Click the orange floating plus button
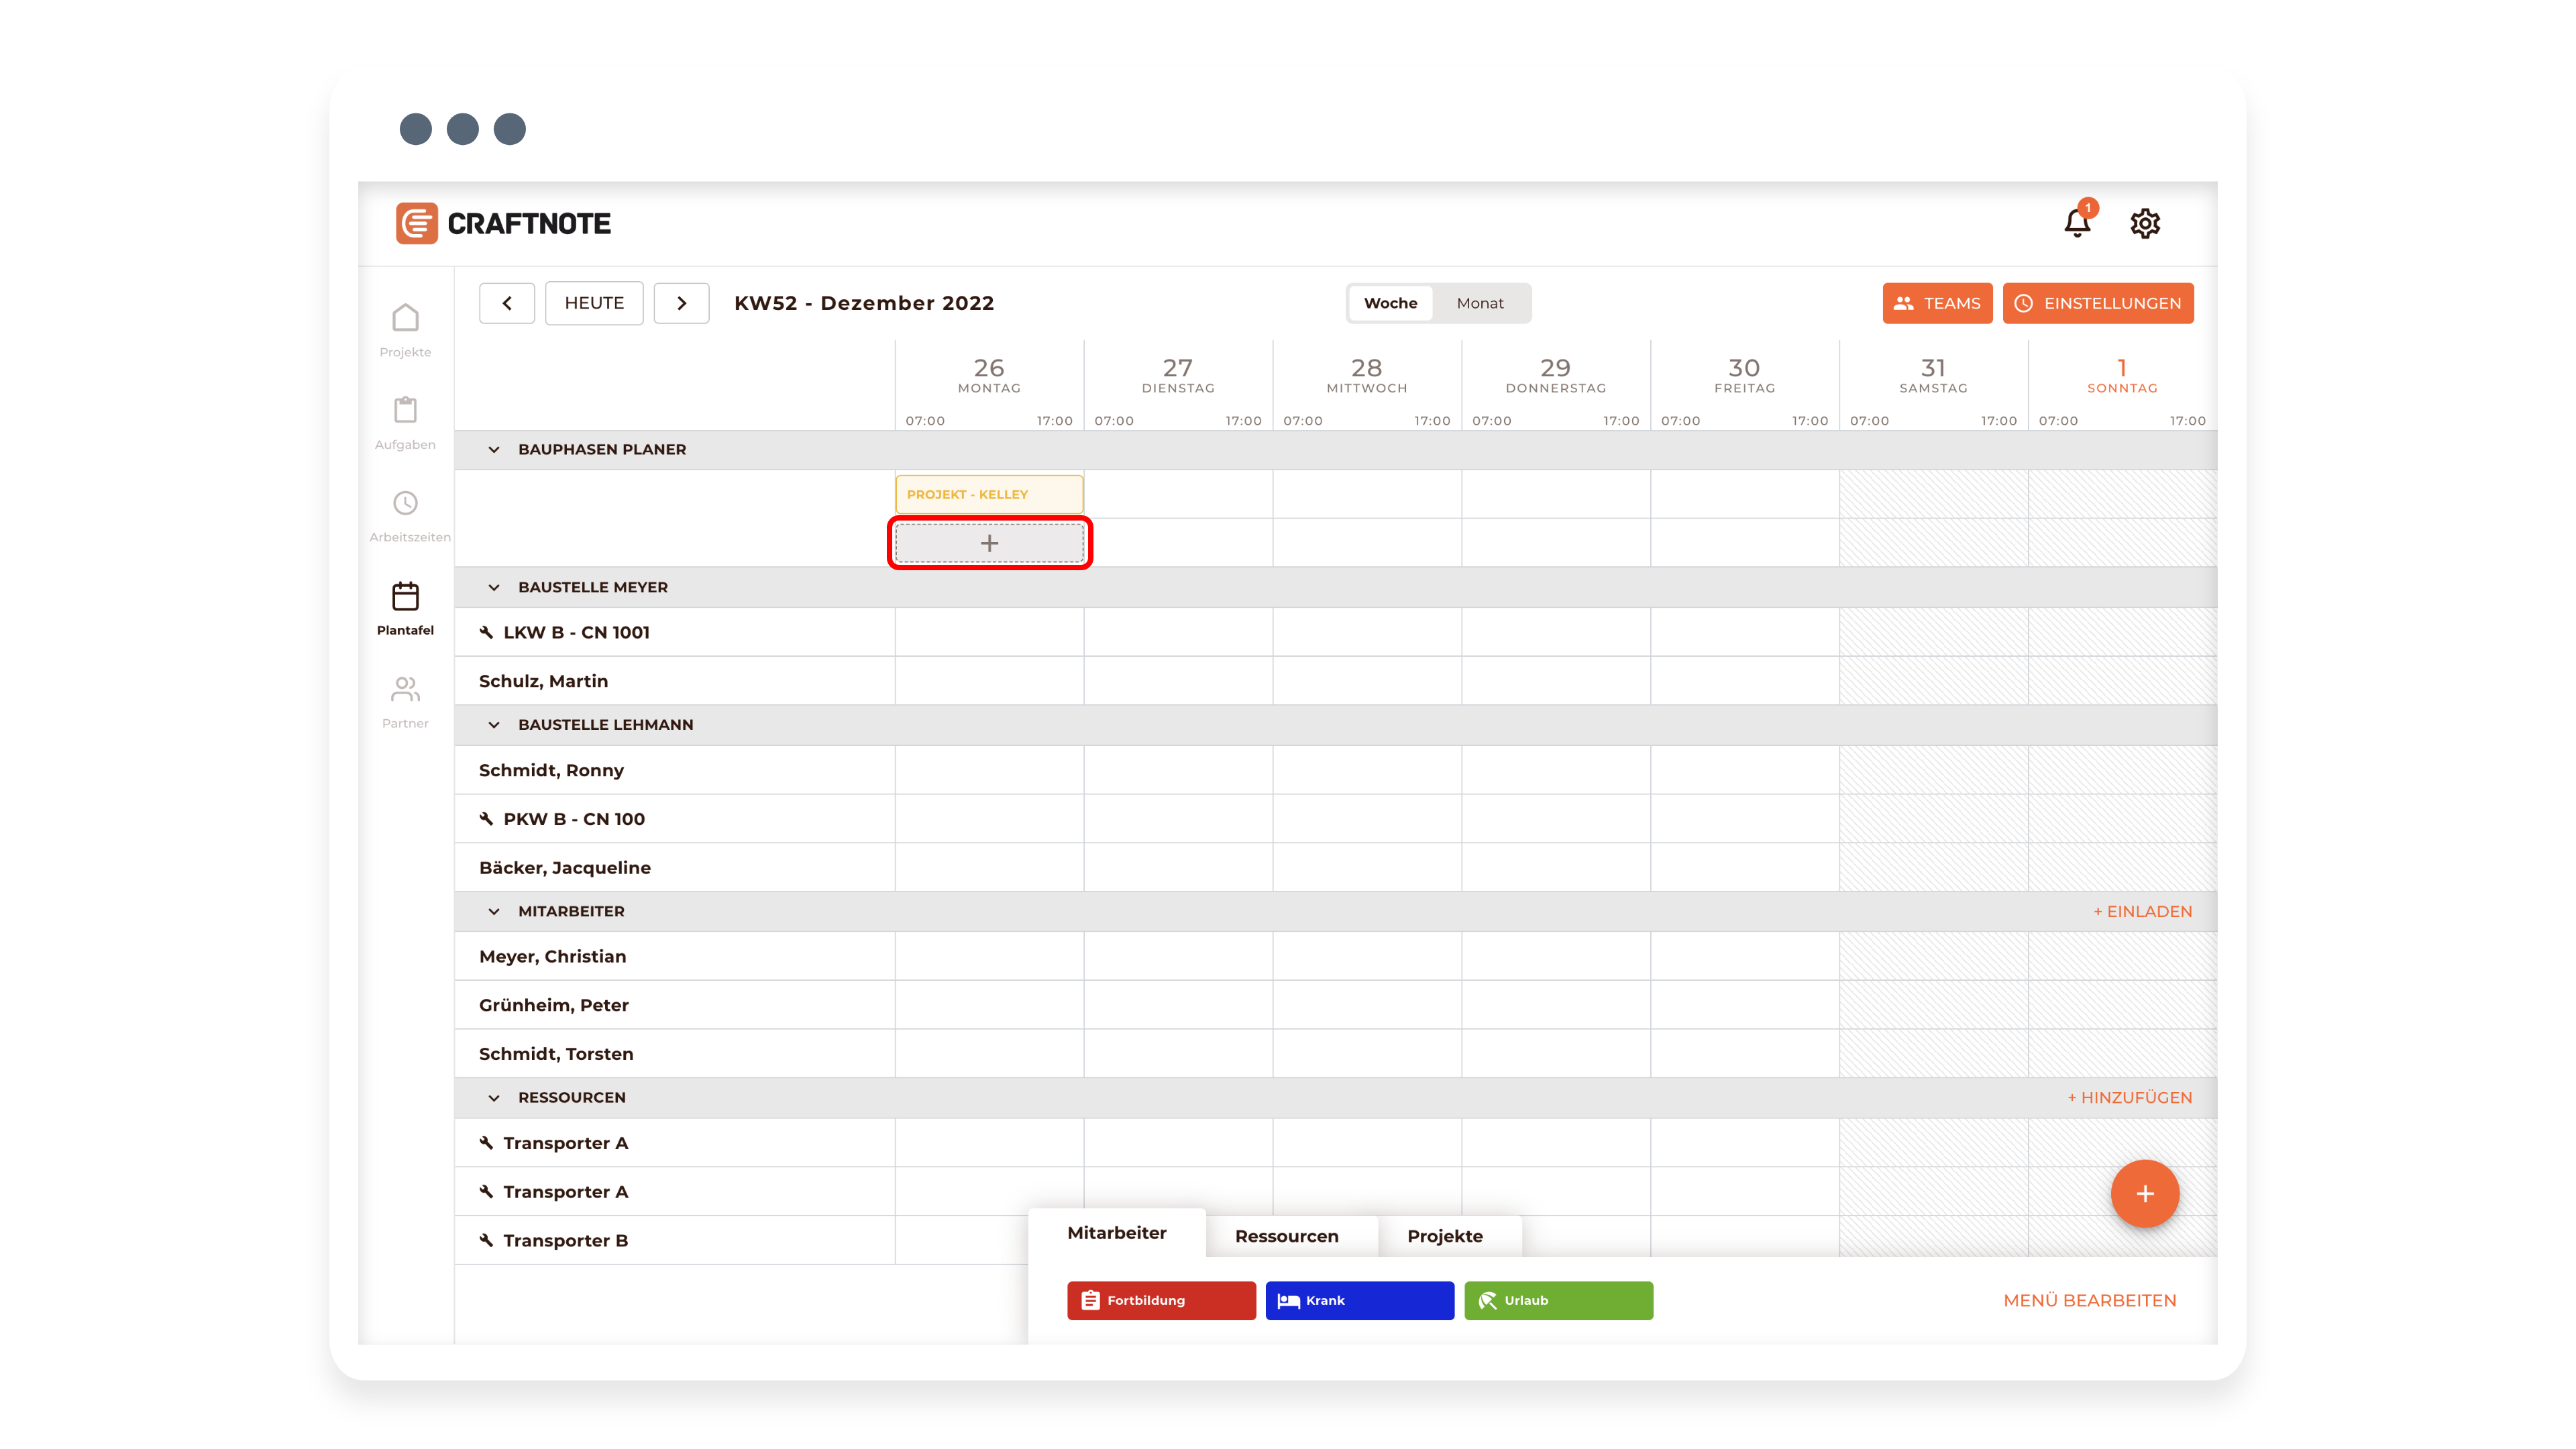Screen dimensions: 2576x1449 2144,1193
